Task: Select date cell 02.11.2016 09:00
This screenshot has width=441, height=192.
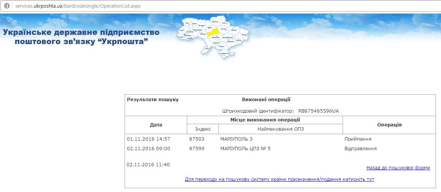Action: [x=148, y=149]
